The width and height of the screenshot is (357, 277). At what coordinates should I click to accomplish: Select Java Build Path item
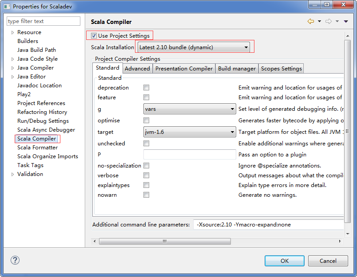point(37,50)
